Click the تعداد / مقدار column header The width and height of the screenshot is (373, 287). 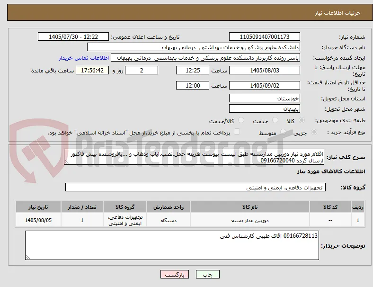[82, 207]
